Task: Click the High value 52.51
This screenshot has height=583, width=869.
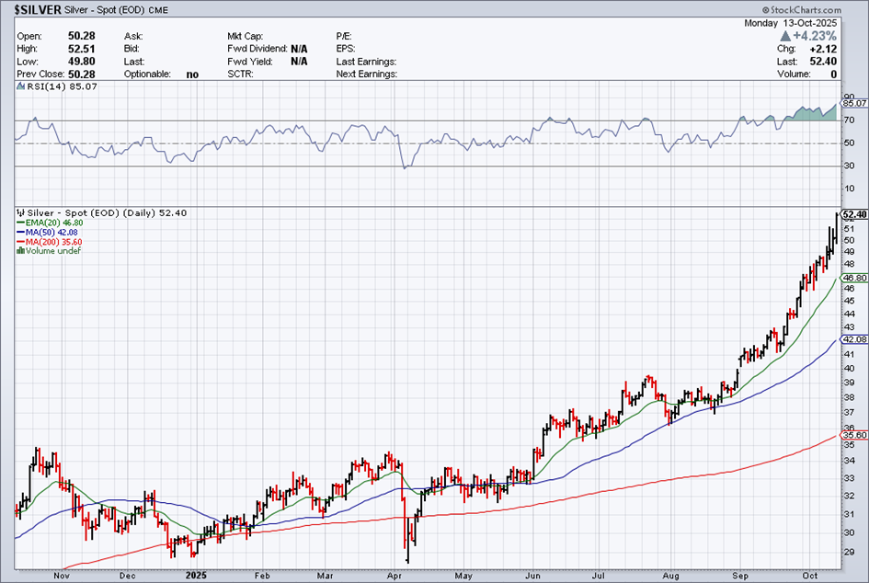Action: coord(82,49)
